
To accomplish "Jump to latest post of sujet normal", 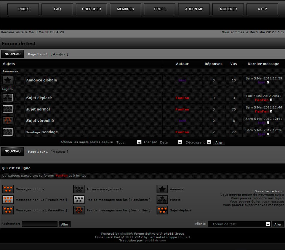I will click(271, 111).
